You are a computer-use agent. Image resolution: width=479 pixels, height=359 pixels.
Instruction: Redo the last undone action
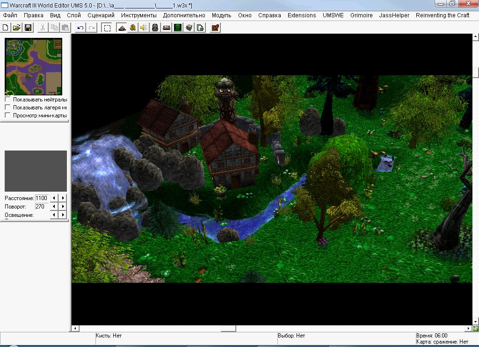92,28
